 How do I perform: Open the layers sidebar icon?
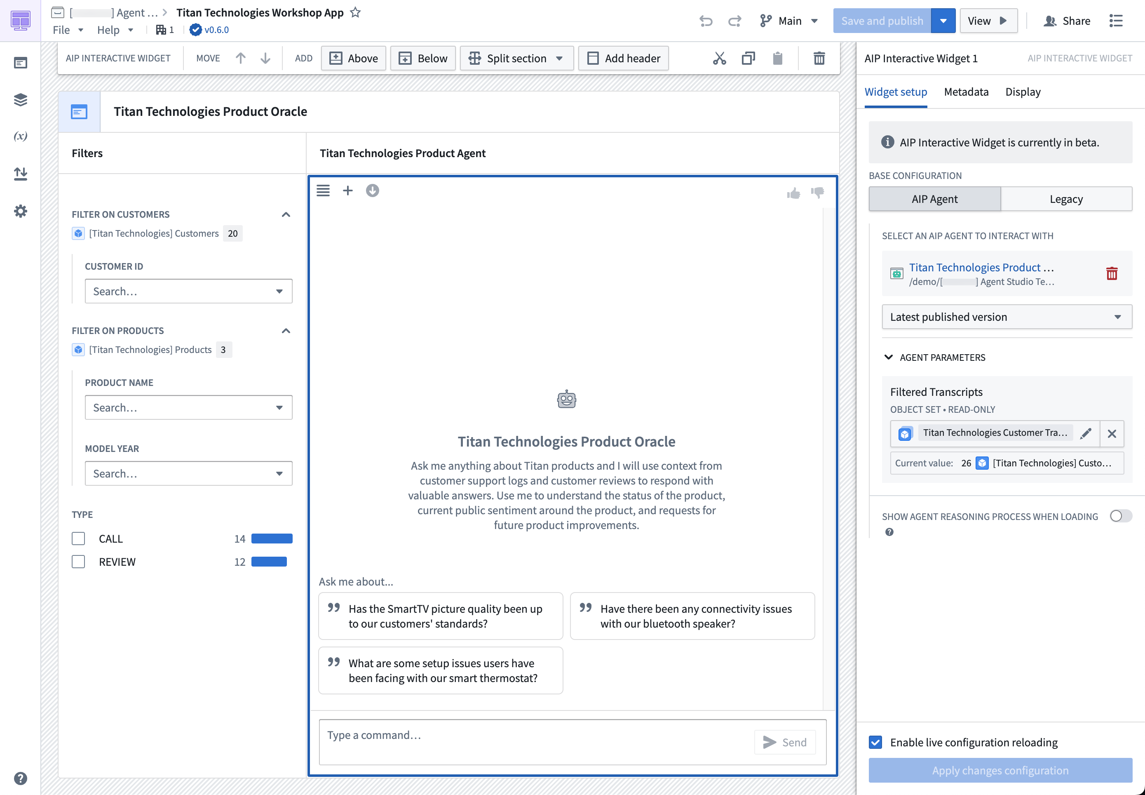[21, 100]
